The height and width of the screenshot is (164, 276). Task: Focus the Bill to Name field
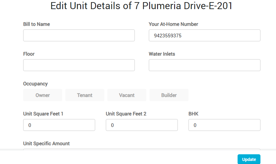click(79, 35)
